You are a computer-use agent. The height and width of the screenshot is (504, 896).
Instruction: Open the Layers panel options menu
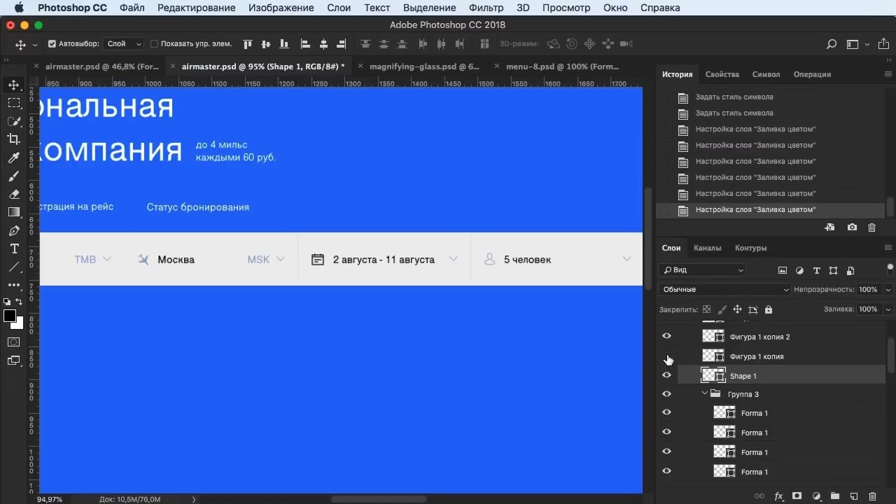(x=888, y=248)
